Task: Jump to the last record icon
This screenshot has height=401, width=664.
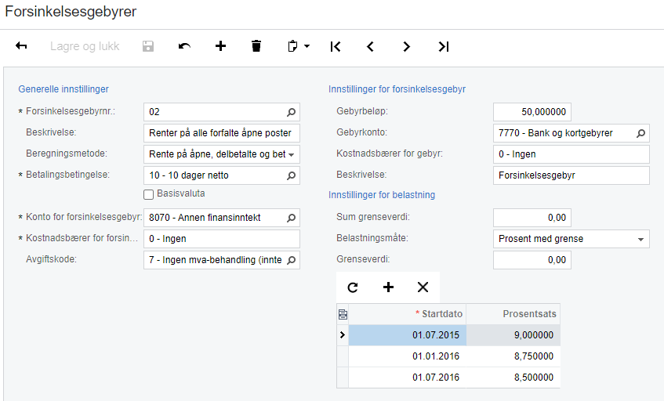Action: coord(444,46)
